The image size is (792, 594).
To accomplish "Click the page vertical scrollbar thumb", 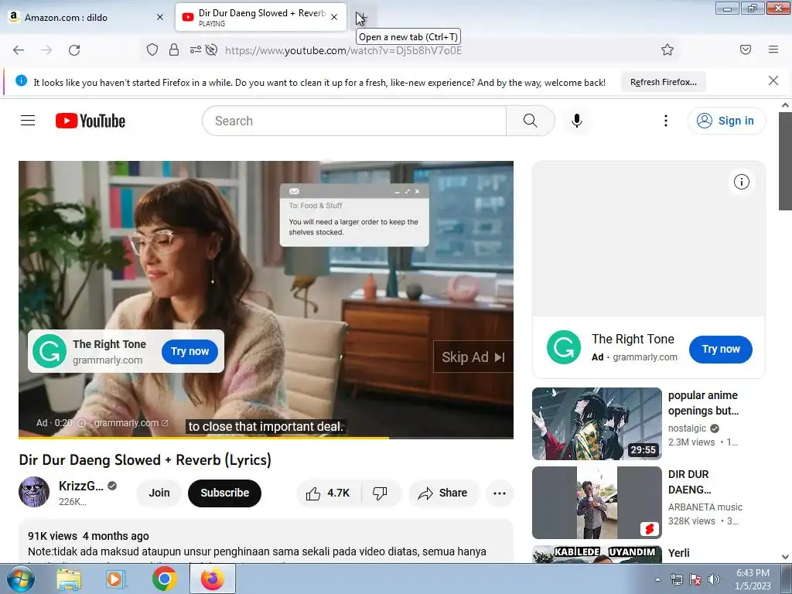I will [785, 161].
